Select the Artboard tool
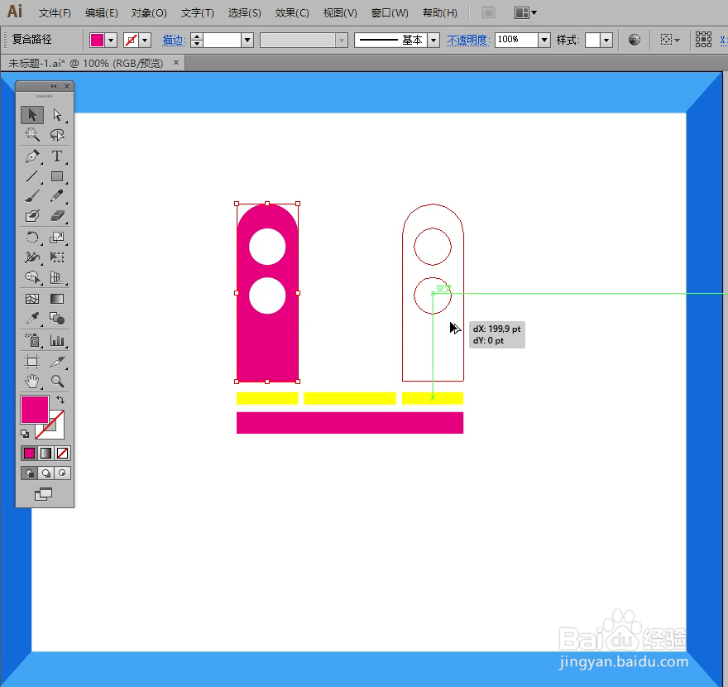The height and width of the screenshot is (687, 728). tap(32, 362)
